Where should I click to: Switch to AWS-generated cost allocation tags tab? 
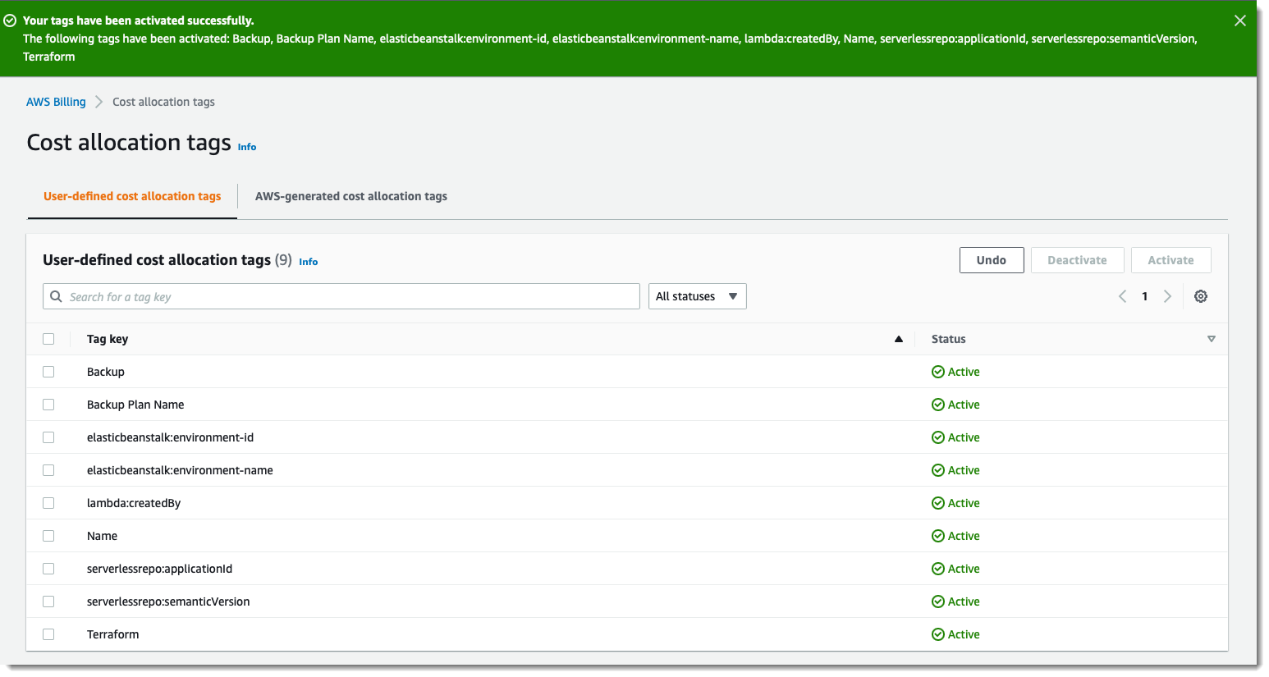tap(351, 196)
